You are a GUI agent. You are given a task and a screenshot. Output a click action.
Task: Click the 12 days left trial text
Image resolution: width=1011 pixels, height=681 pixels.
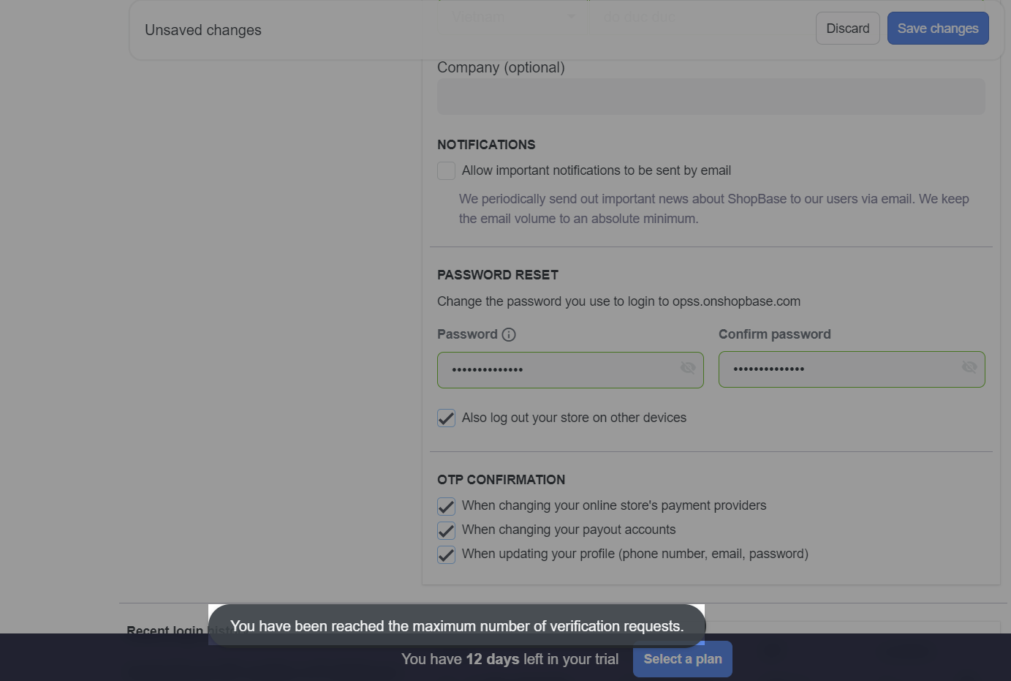click(510, 659)
